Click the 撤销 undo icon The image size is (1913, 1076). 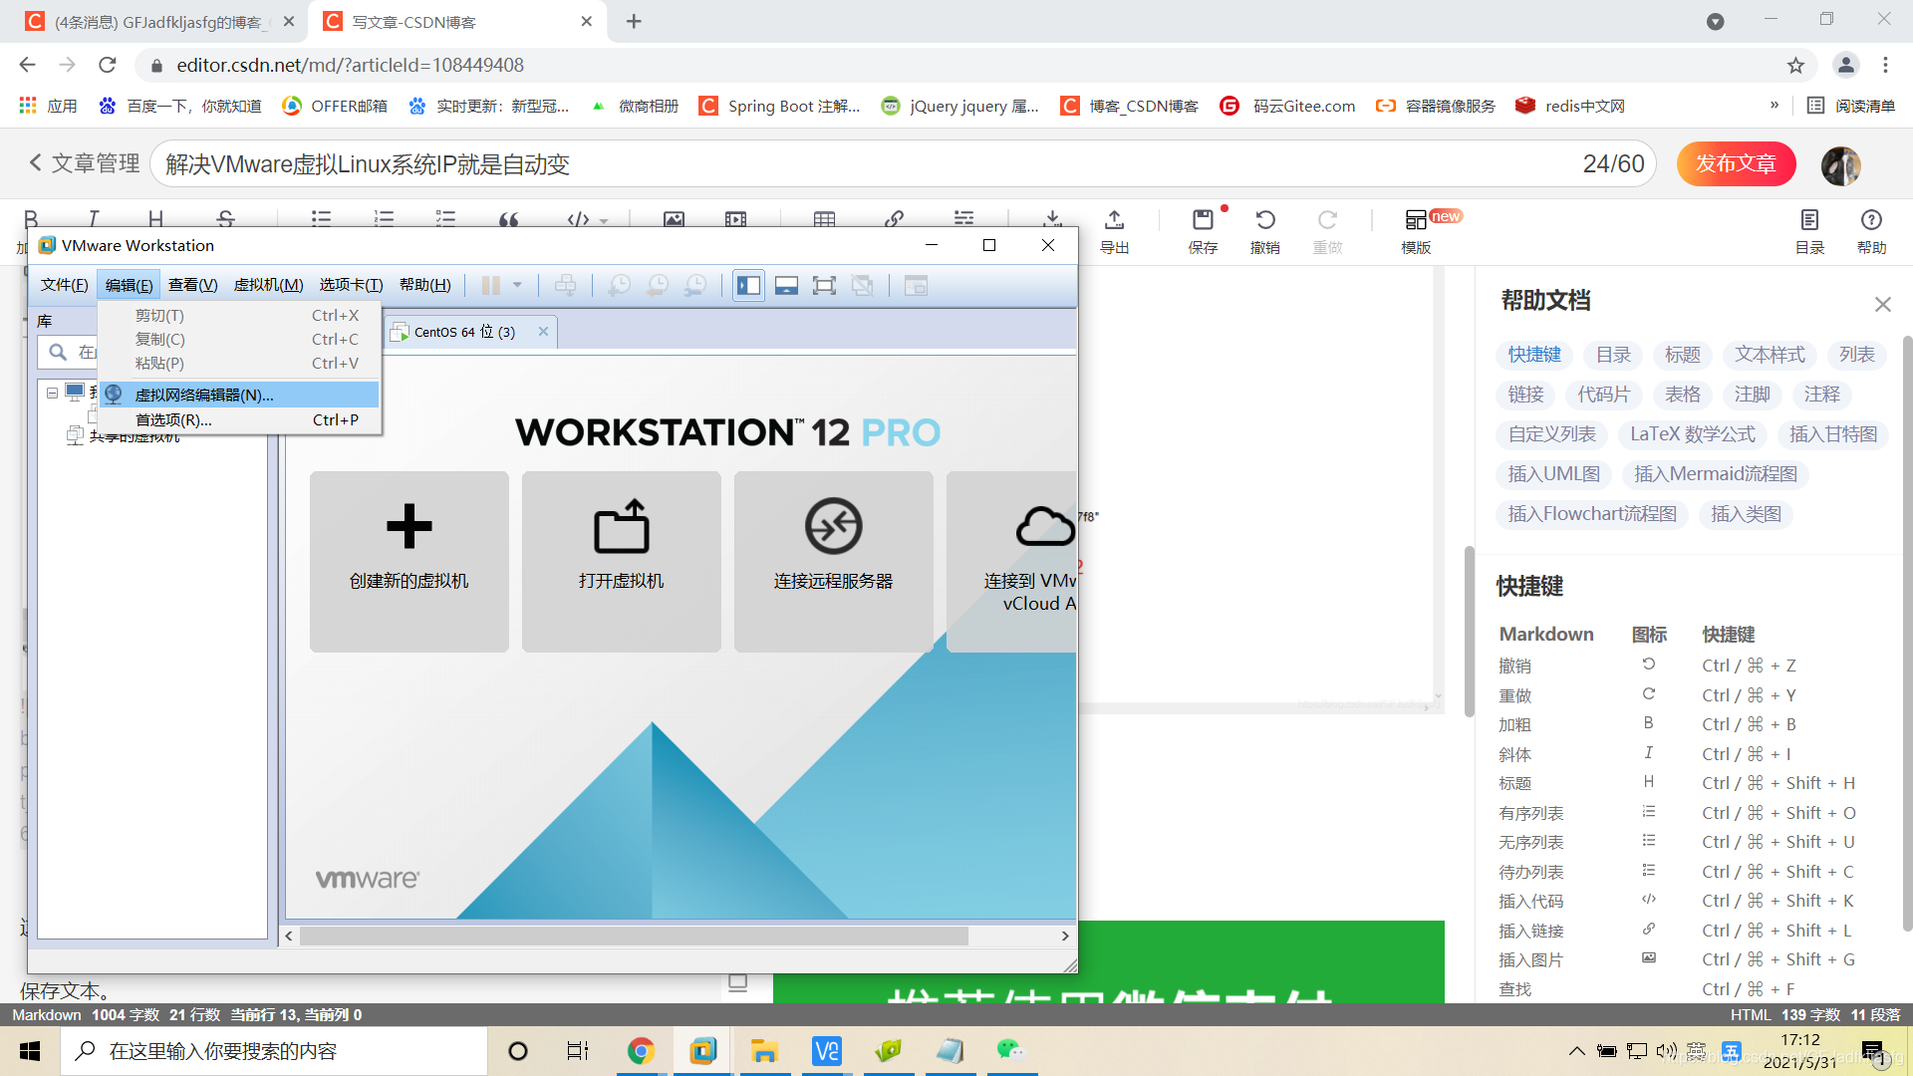(1265, 231)
